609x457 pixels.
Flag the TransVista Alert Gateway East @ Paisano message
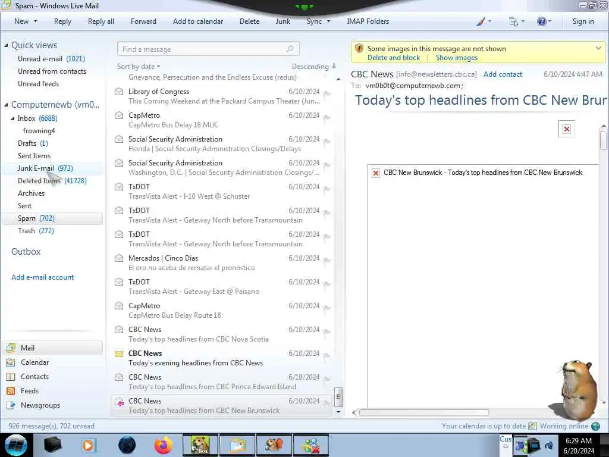point(327,284)
